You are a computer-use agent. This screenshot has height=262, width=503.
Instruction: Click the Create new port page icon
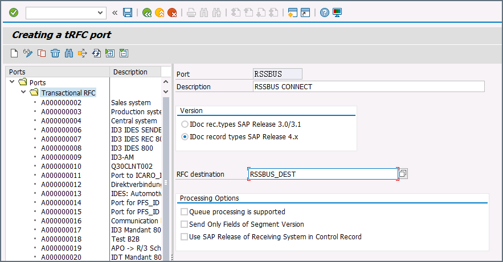[x=15, y=53]
